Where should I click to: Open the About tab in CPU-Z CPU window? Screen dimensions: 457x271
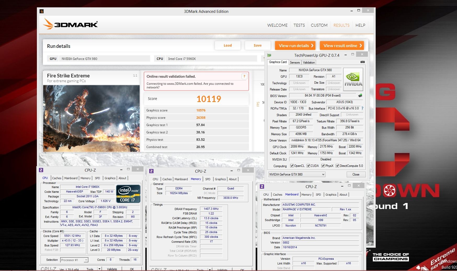tap(122, 178)
